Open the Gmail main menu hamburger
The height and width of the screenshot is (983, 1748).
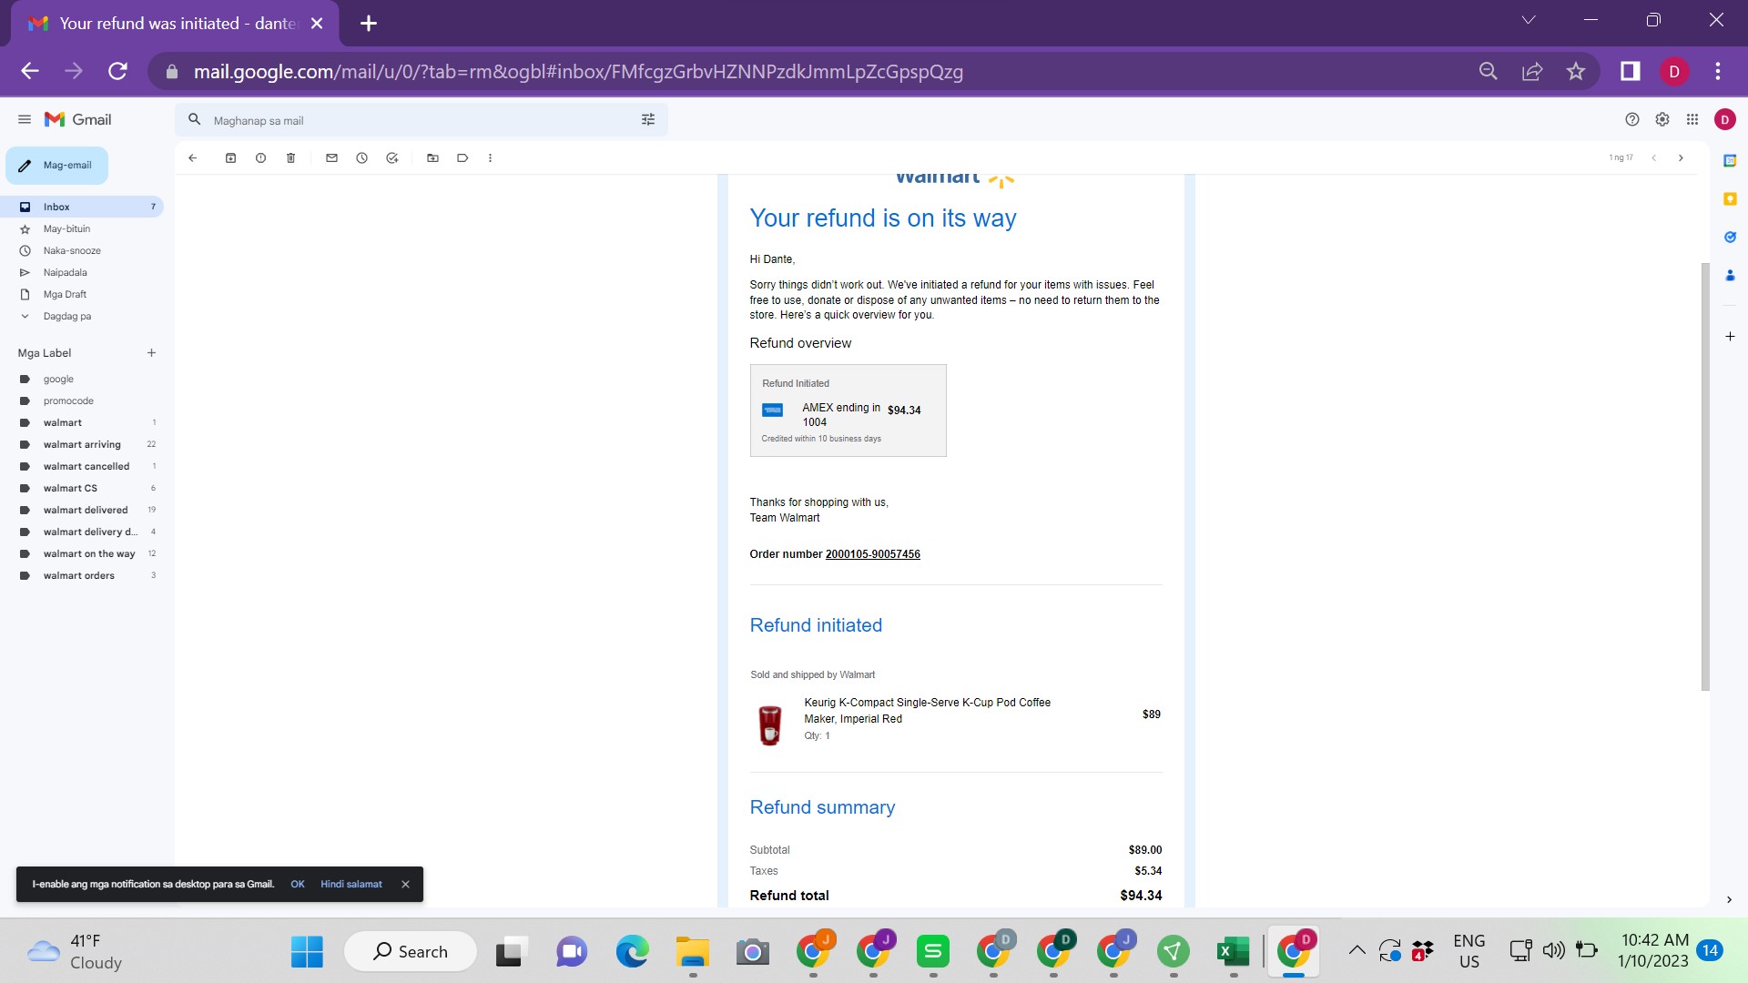(25, 119)
